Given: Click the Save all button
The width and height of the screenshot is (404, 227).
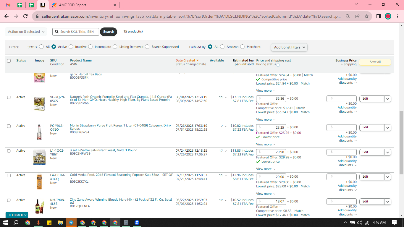Looking at the screenshot, I should coord(375,62).
